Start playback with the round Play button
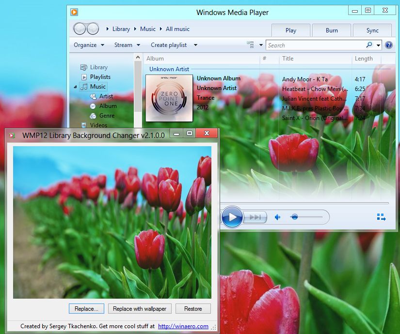This screenshot has width=400, height=334. (x=232, y=217)
